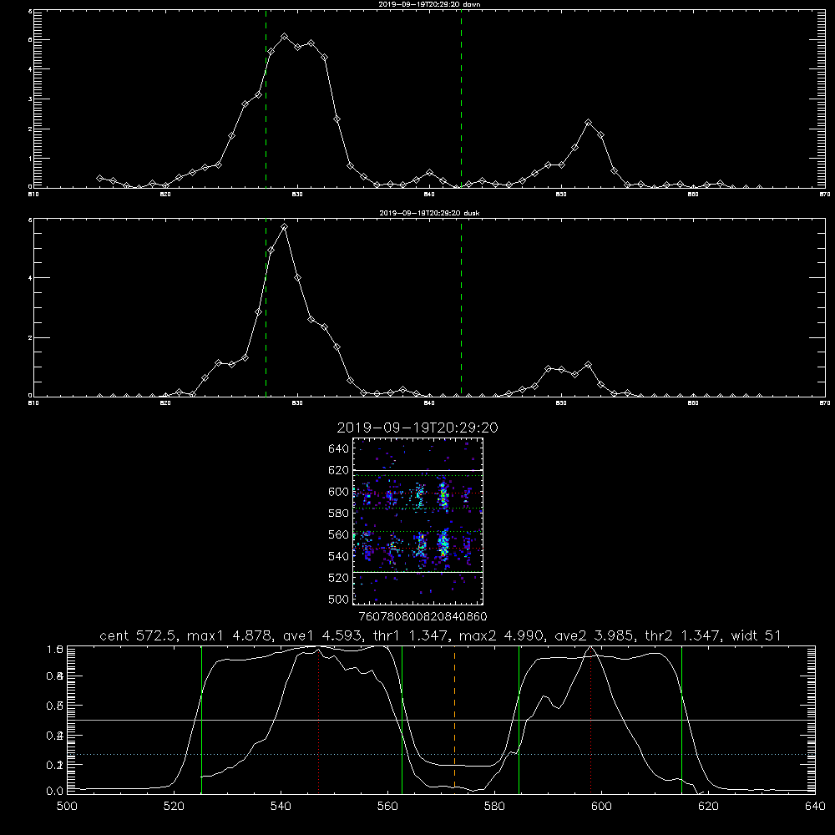Viewport: 835px width, 835px height.
Task: Select the 'widt 51' readout
Action: pos(757,635)
